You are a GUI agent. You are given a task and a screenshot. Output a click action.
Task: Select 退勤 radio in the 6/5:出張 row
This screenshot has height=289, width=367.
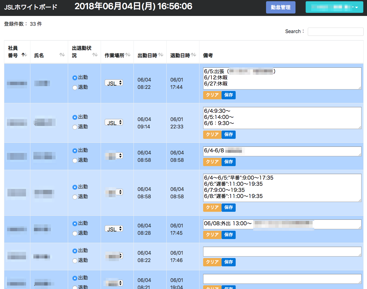pyautogui.click(x=75, y=87)
